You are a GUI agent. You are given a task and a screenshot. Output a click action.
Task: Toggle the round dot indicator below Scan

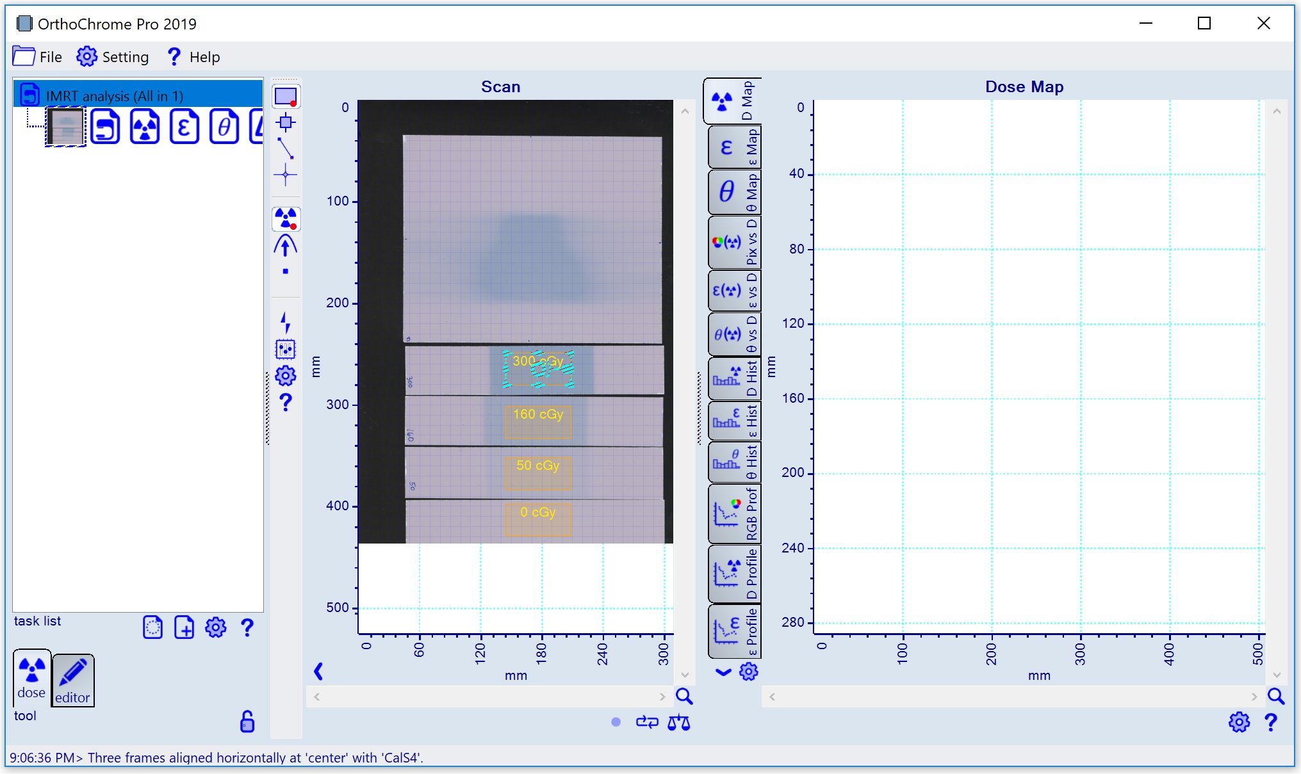point(616,722)
